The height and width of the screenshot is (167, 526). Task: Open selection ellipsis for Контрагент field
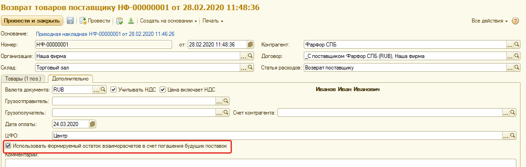pyautogui.click(x=510, y=45)
